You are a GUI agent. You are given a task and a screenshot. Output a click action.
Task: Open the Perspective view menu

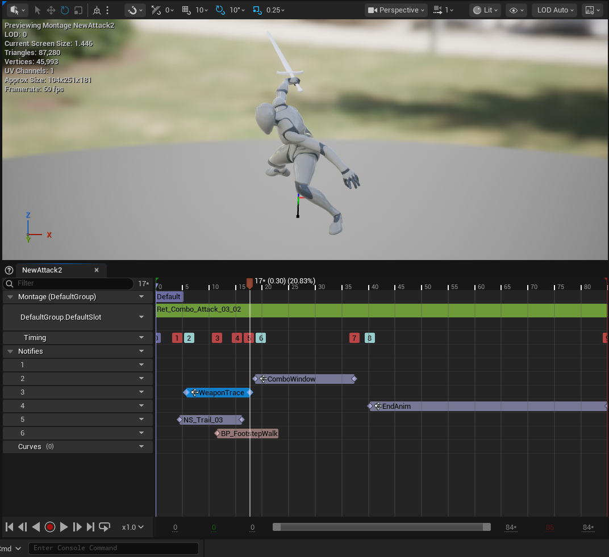tap(396, 10)
